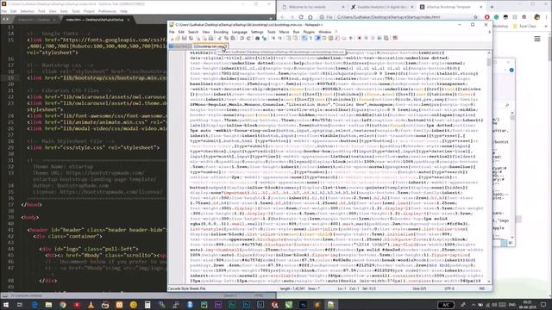Screen dimensions: 552x310
Task: Open the Windows notification center
Action: pyautogui.click(x=543, y=305)
